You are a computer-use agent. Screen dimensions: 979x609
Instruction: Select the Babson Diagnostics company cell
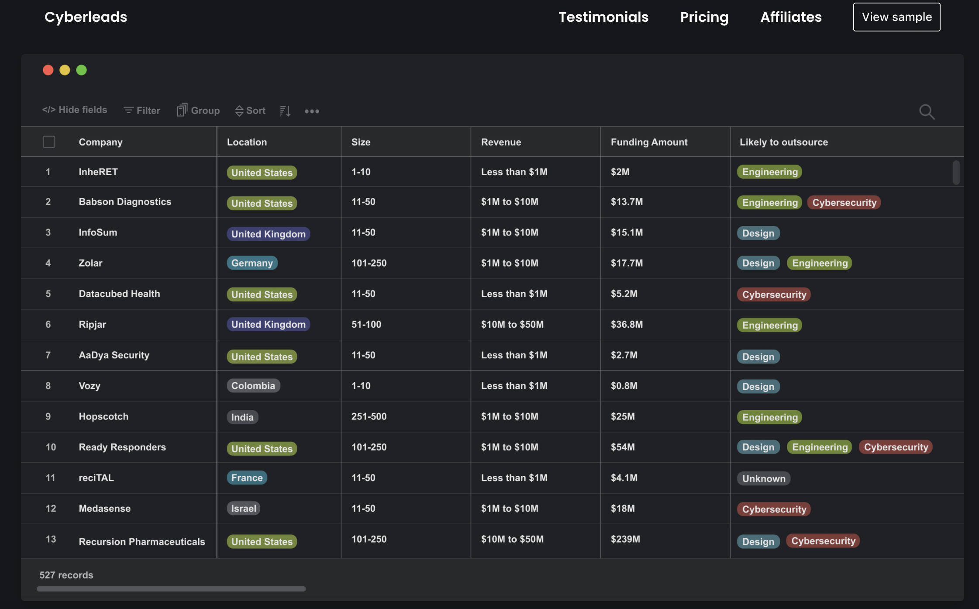(125, 202)
